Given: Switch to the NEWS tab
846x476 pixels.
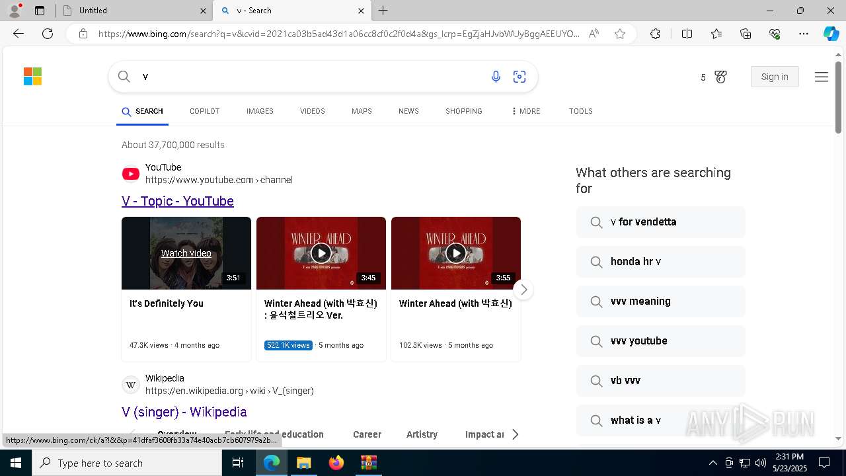Looking at the screenshot, I should pyautogui.click(x=408, y=111).
